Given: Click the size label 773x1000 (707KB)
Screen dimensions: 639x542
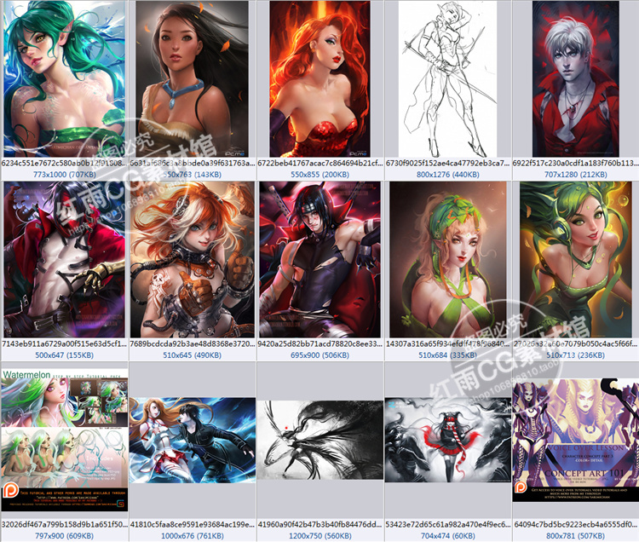Looking at the screenshot, I should click(65, 175).
